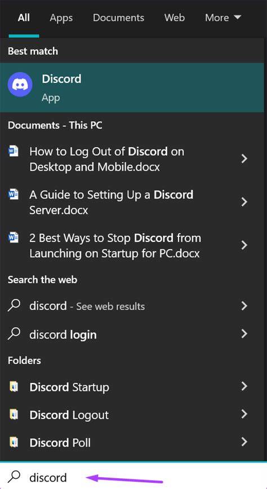This screenshot has width=267, height=489.
Task: Click the search magnifier icon in search box
Action: click(x=14, y=477)
